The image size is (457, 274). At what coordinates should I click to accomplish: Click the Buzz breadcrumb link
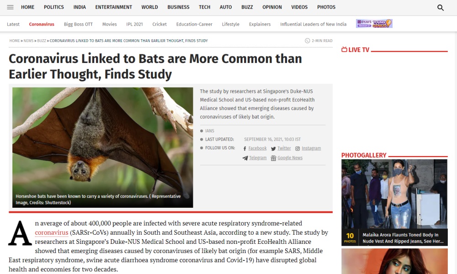pos(42,41)
